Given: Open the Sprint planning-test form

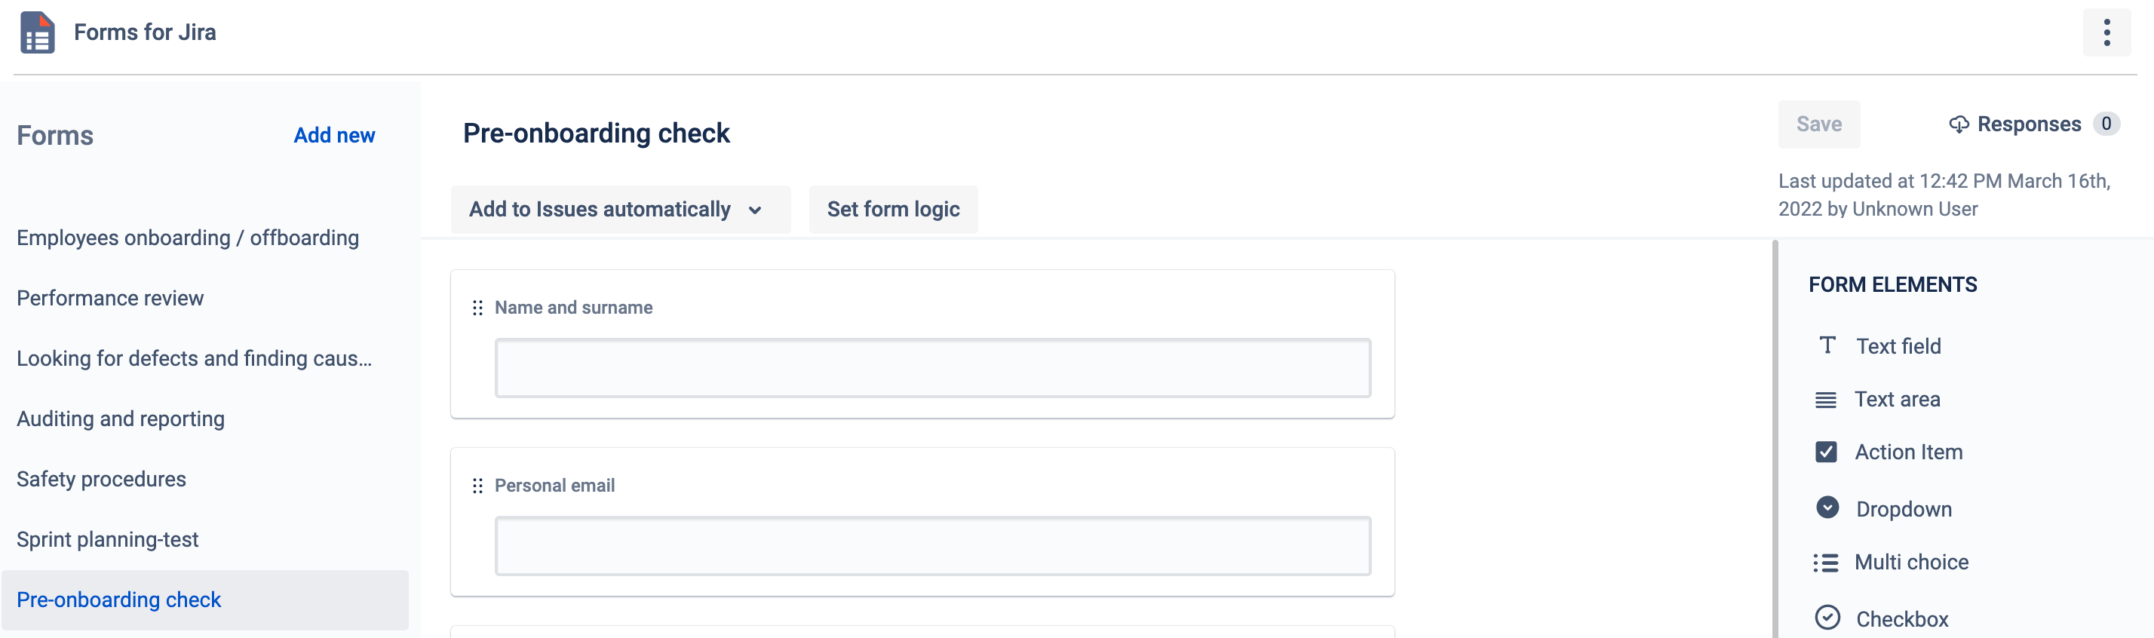Looking at the screenshot, I should [107, 539].
